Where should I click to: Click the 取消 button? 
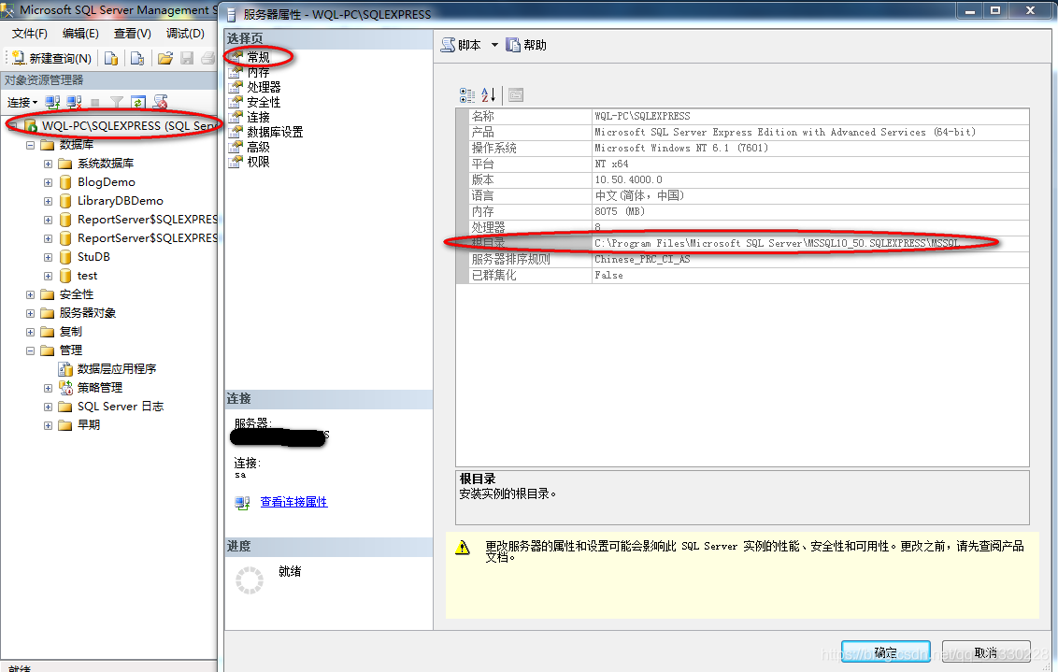(986, 651)
